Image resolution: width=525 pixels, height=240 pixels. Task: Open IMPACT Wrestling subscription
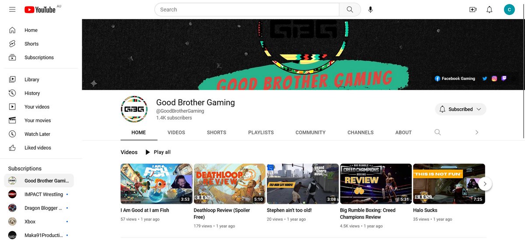pyautogui.click(x=39, y=194)
